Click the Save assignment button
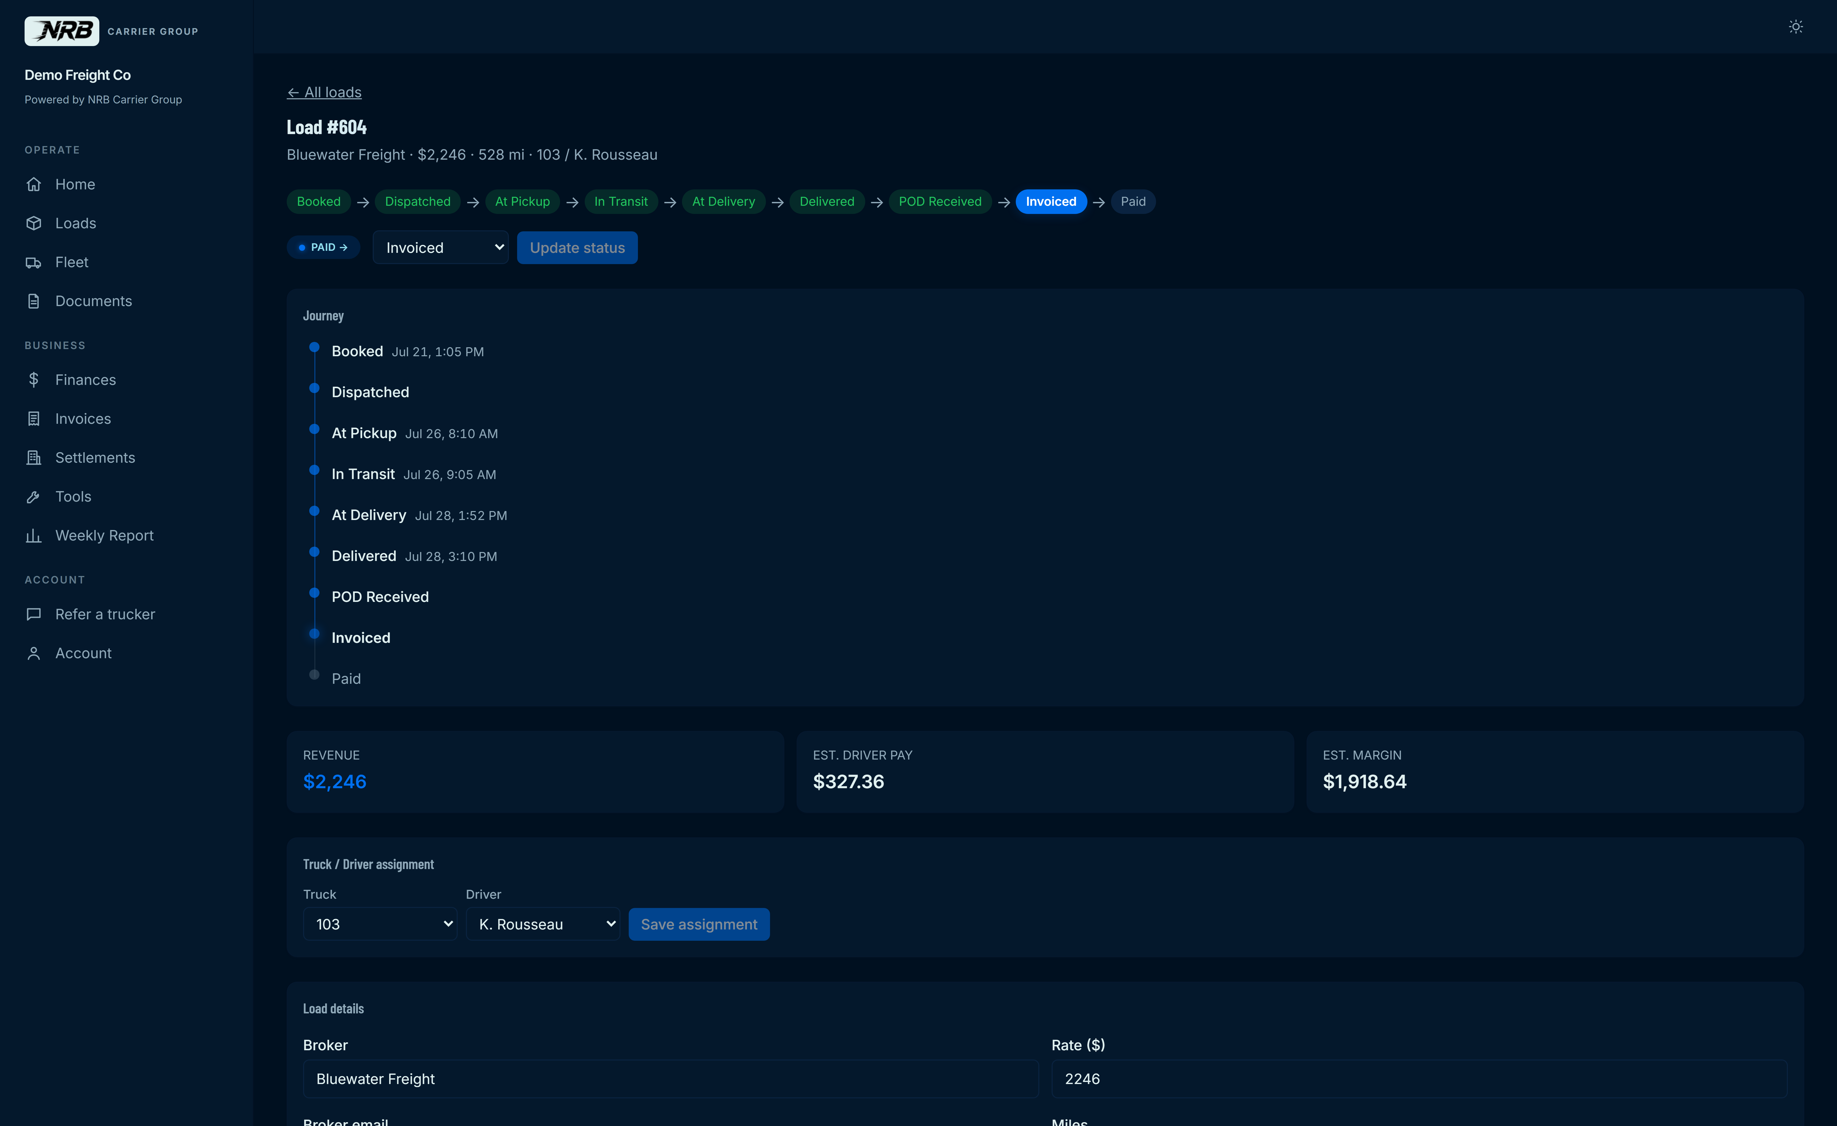Viewport: 1837px width, 1126px height. [699, 924]
